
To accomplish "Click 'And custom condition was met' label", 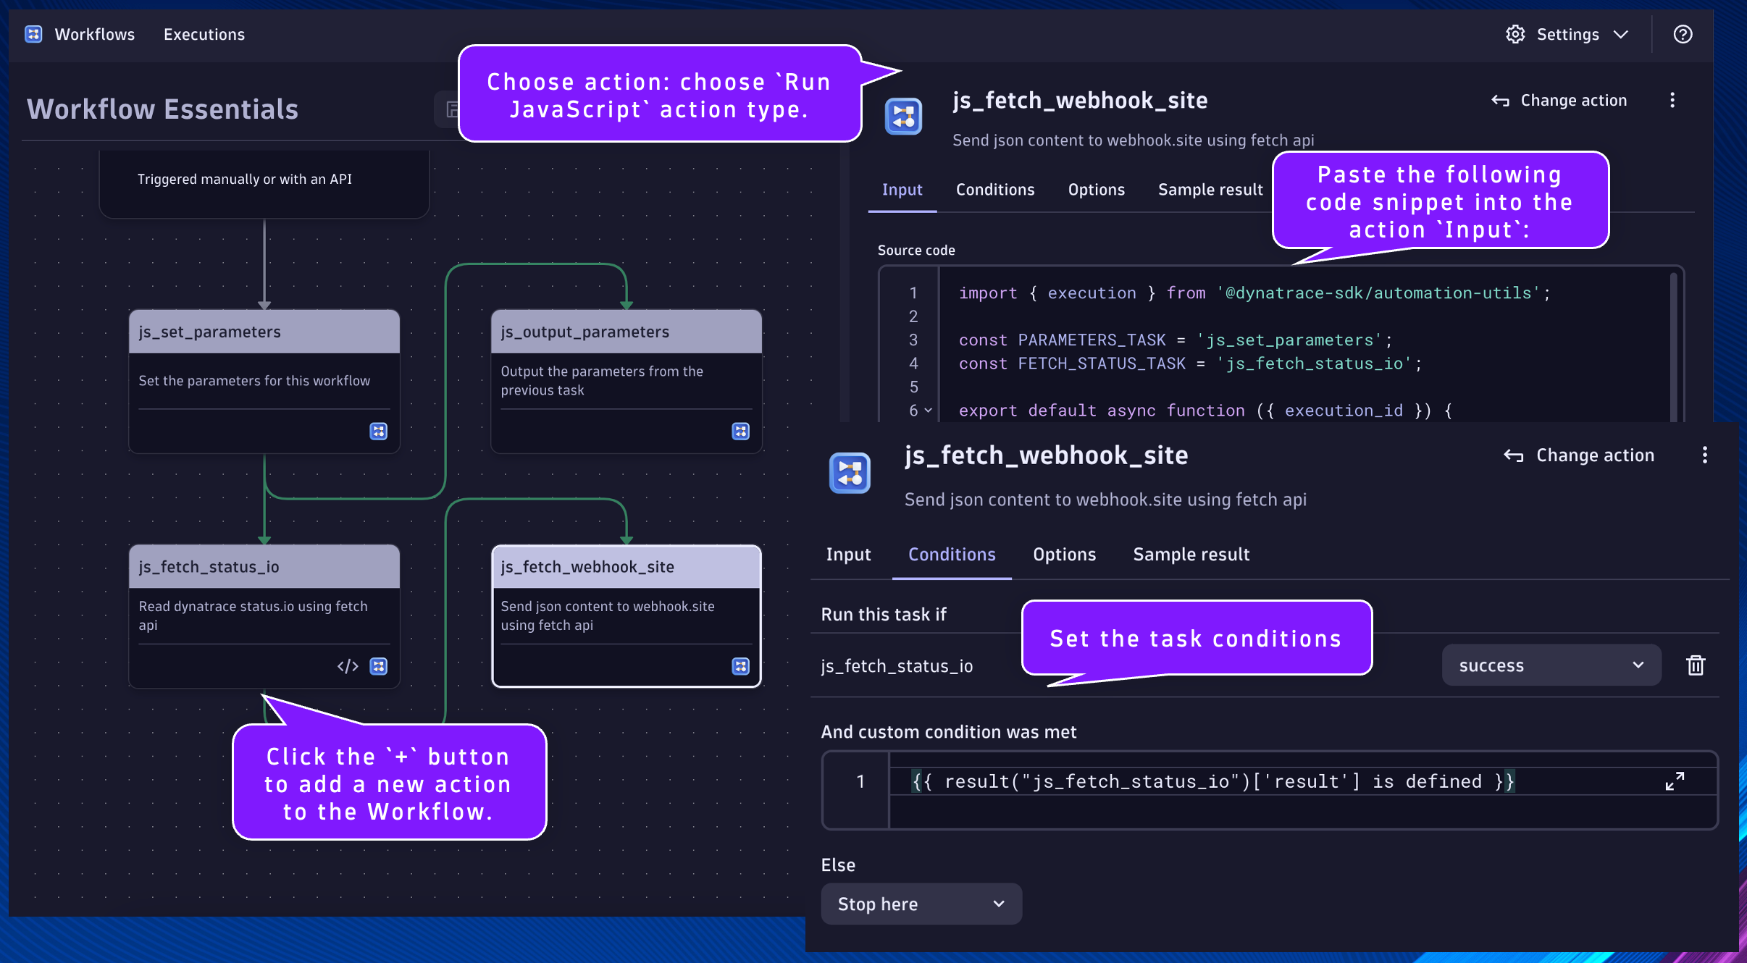I will (x=949, y=732).
